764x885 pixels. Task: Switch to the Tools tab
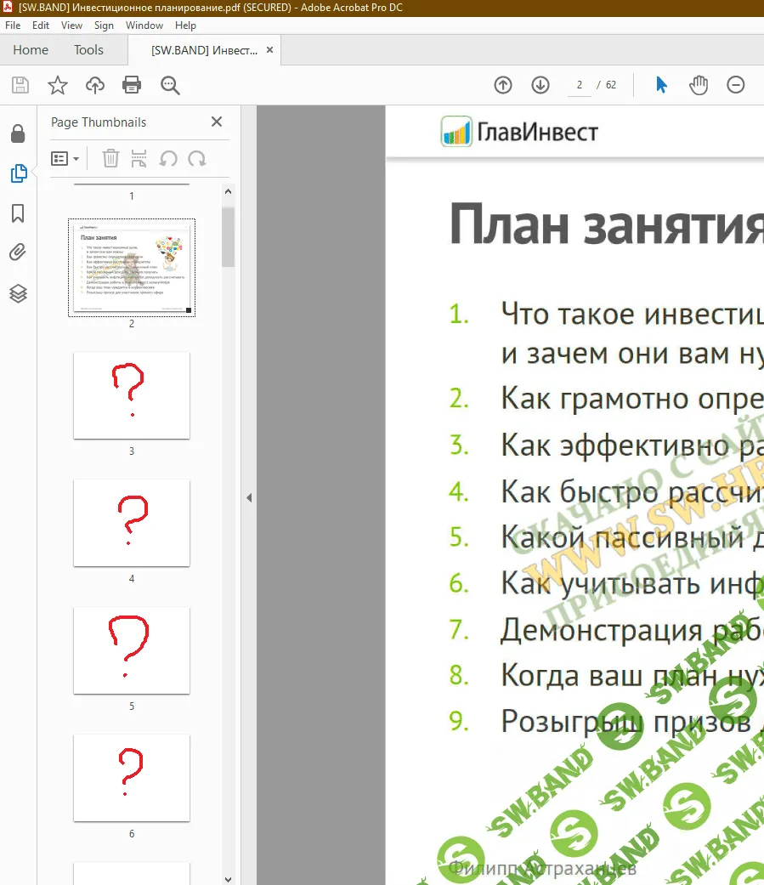[x=88, y=50]
